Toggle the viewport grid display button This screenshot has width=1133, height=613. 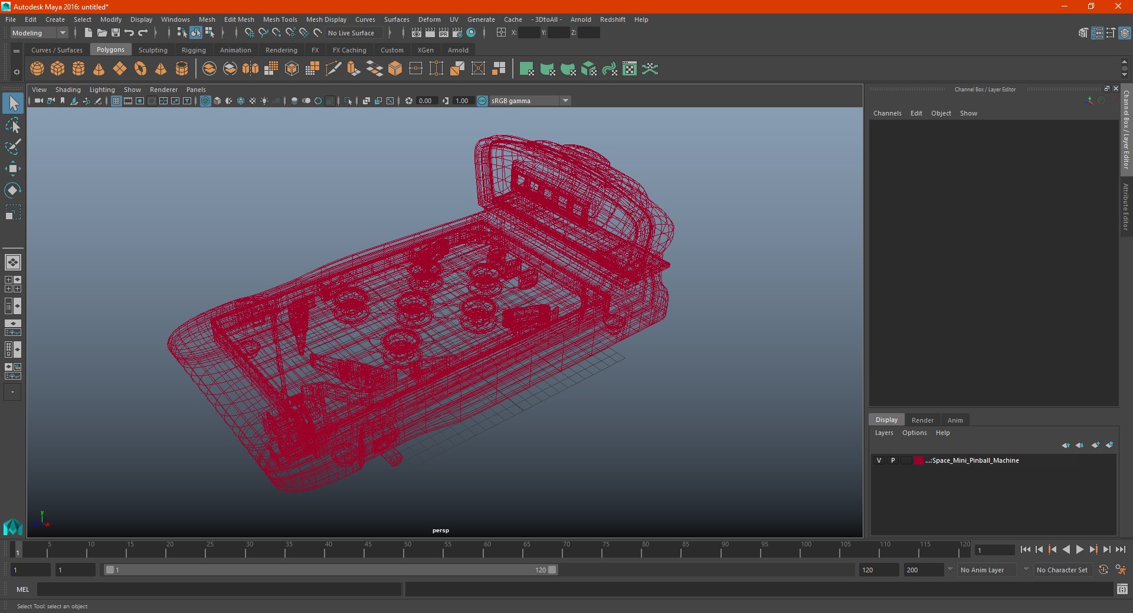coord(116,101)
